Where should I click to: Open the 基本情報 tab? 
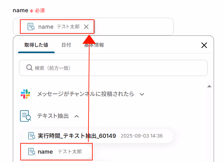click(x=94, y=45)
